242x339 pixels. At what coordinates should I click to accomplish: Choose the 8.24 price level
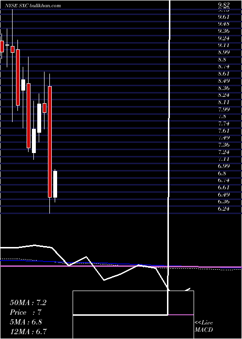[224, 95]
